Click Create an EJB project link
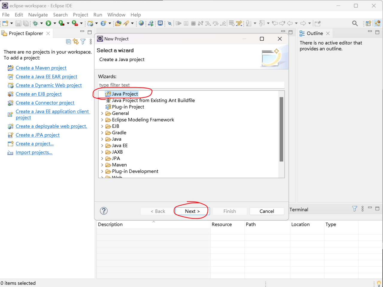The image size is (383, 287). click(39, 94)
